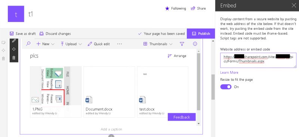Click the embedded library scrollbar down arrow
The image size is (299, 137).
tap(198, 124)
